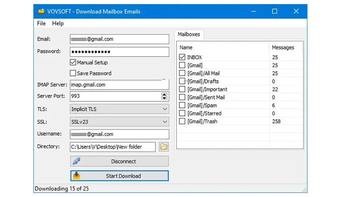
Task: Click the browse folder icon next to Directory
Action: pos(164,147)
